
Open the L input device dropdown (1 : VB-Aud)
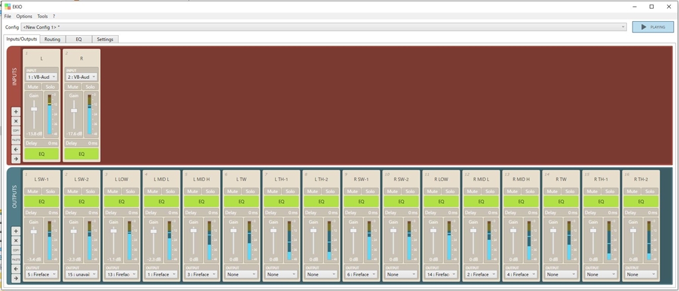[x=41, y=77]
